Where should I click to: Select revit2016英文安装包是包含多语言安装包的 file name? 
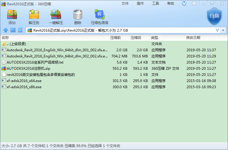point(41,74)
